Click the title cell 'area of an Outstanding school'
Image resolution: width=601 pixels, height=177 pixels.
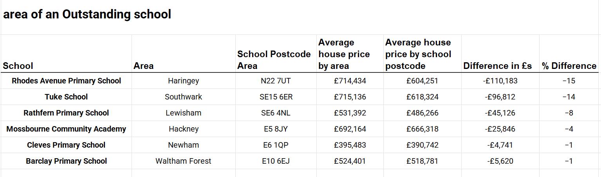point(87,14)
